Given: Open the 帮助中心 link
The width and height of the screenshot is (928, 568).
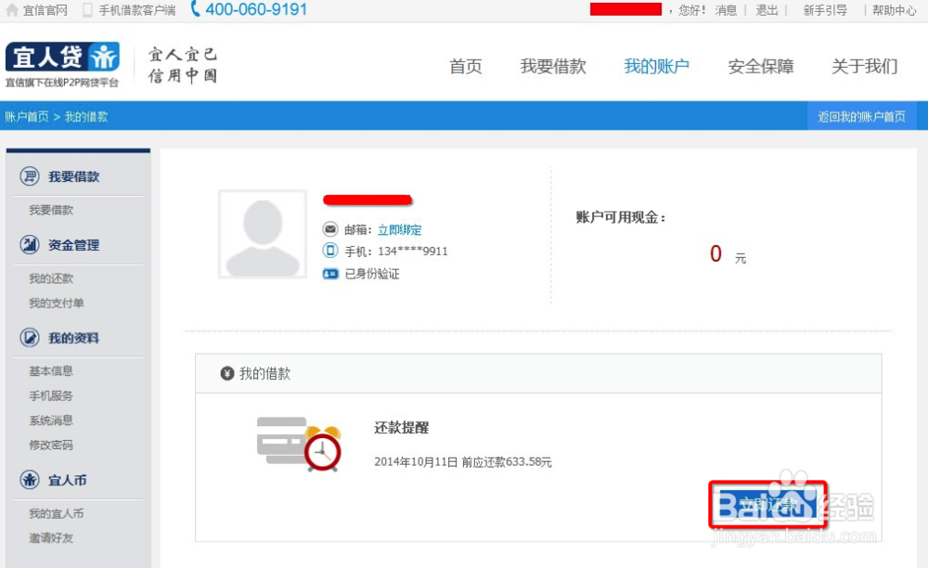Looking at the screenshot, I should 895,10.
